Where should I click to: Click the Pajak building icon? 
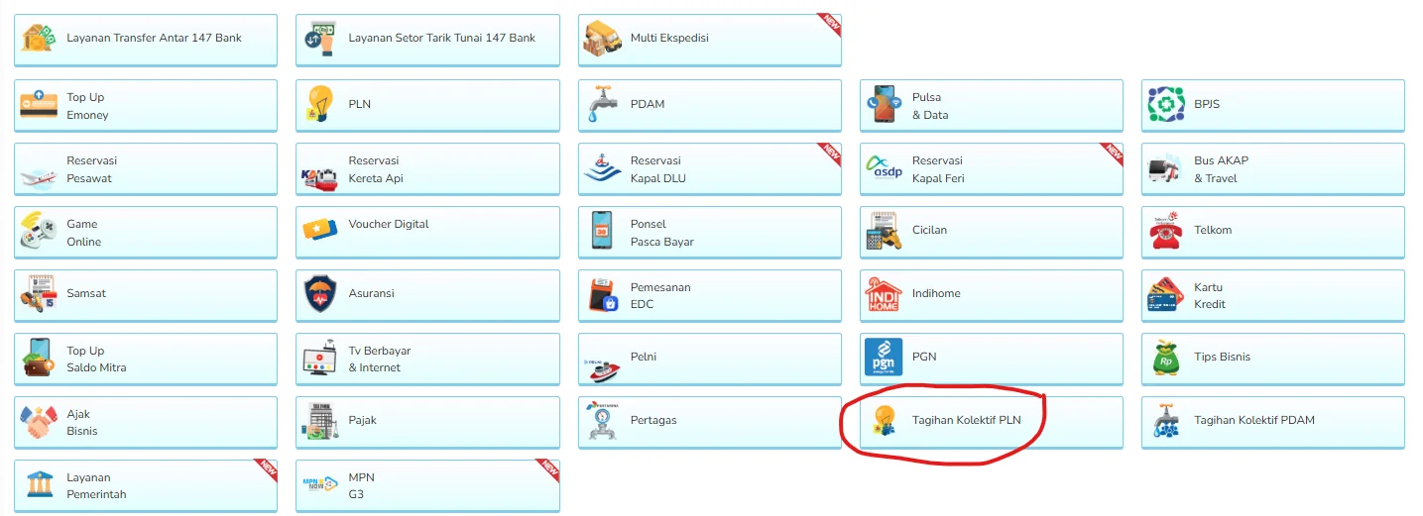tap(321, 423)
